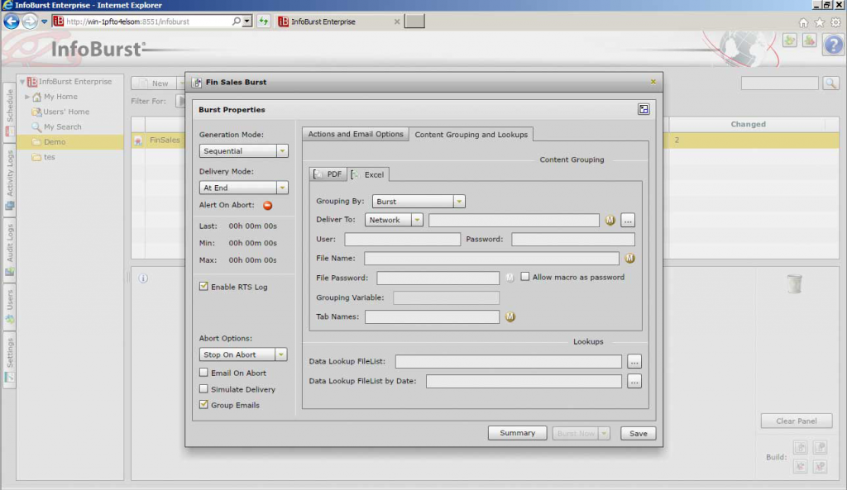Click the Alert On Abort red indicator
The image size is (847, 490).
pos(267,205)
